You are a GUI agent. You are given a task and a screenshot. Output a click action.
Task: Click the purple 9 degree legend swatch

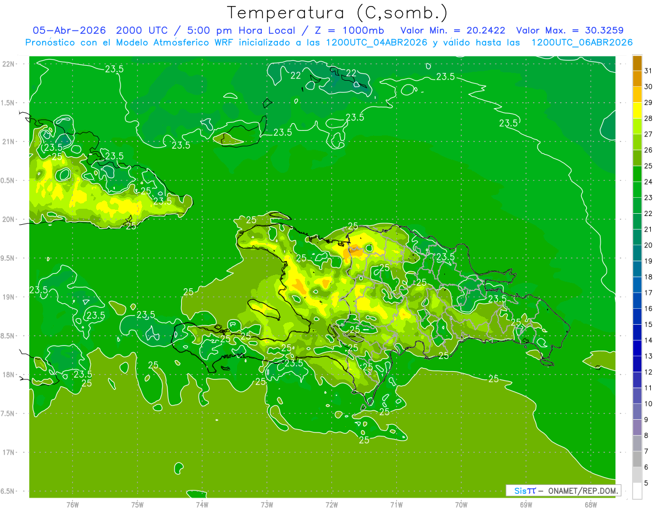click(637, 427)
